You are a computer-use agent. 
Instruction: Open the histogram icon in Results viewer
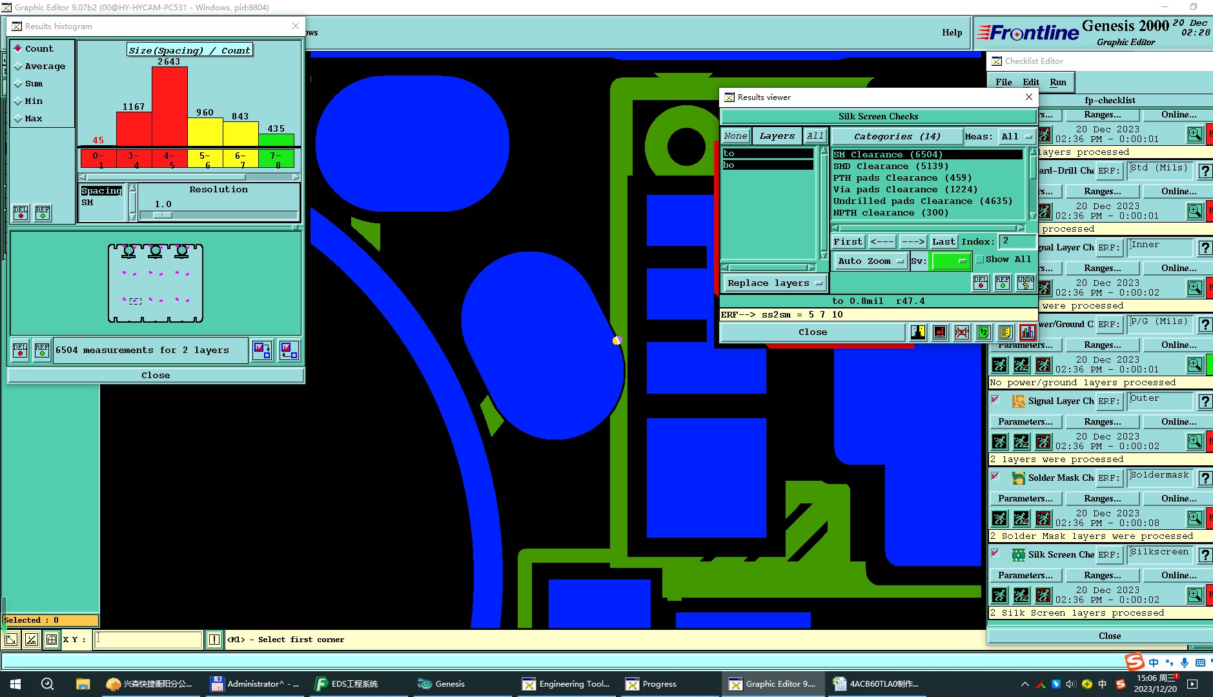coord(1027,332)
